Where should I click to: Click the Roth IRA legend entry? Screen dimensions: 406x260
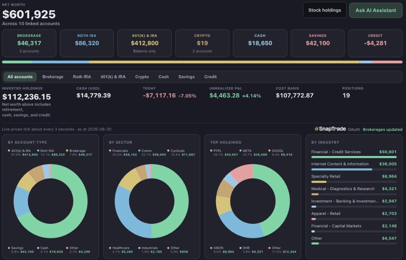coord(51,152)
